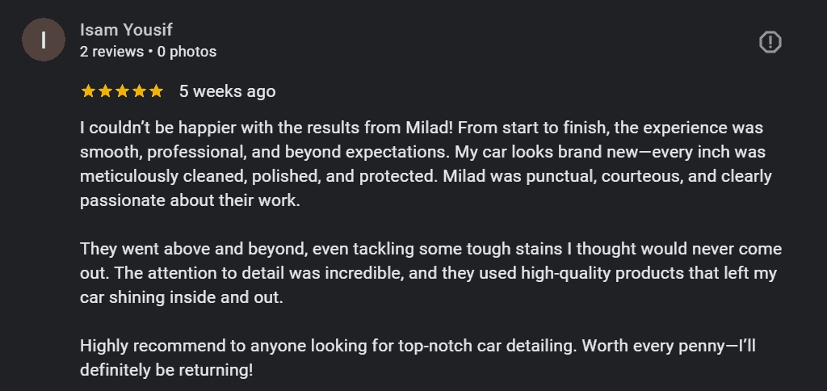Screen dimensions: 827x391
Task: Click the paragraph starting 'They went above'
Action: pos(431,273)
